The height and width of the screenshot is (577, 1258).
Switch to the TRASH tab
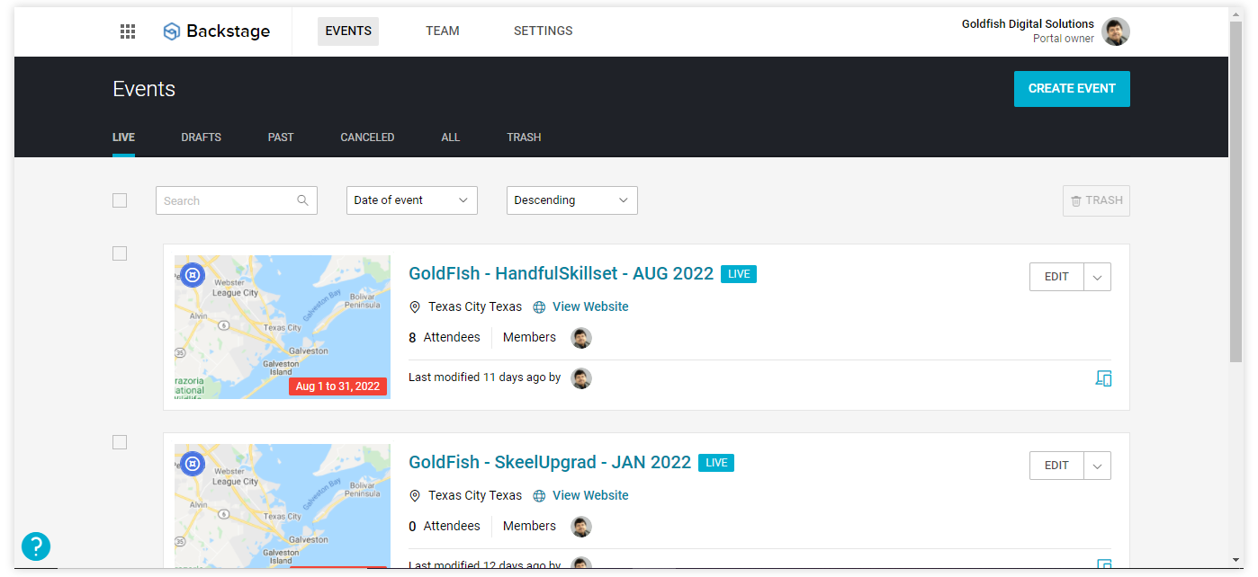pos(524,138)
